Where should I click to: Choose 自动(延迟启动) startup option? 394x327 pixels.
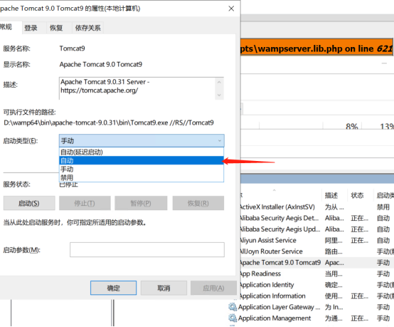(x=142, y=152)
